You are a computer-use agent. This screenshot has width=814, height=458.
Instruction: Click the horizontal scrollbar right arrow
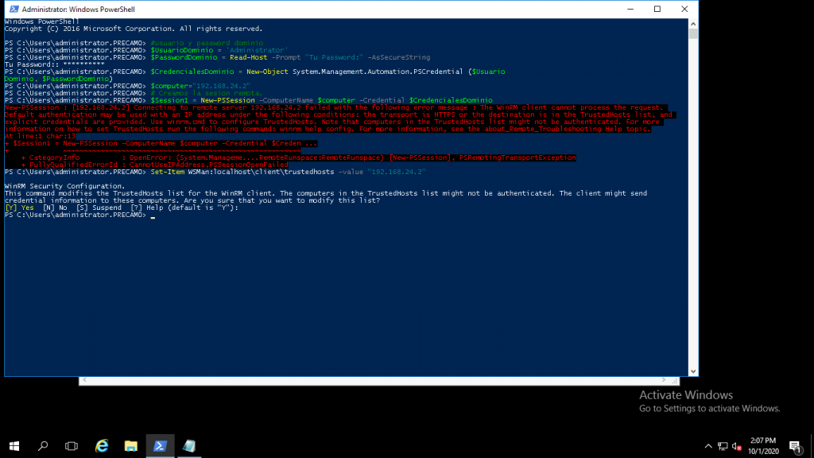[664, 380]
